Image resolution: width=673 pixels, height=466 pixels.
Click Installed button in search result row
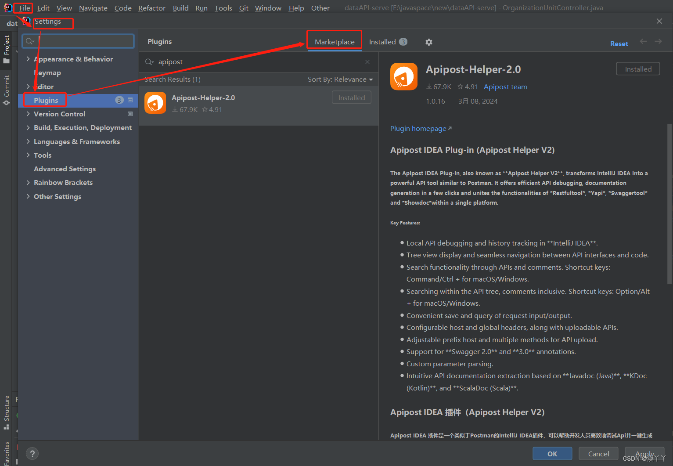coord(352,98)
